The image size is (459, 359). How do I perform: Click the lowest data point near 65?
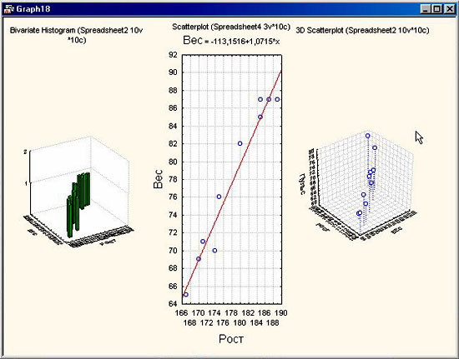[186, 294]
